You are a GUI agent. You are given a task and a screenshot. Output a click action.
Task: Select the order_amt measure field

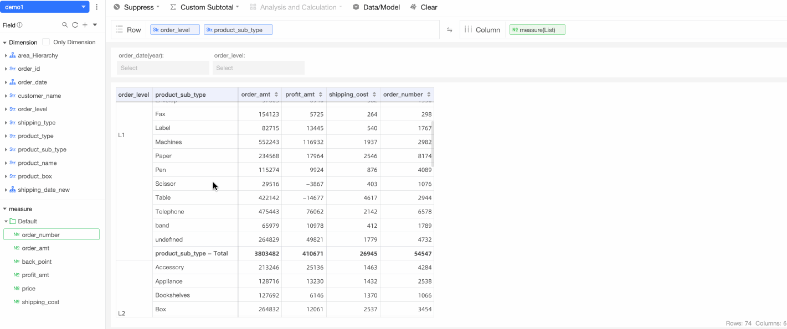pyautogui.click(x=35, y=248)
